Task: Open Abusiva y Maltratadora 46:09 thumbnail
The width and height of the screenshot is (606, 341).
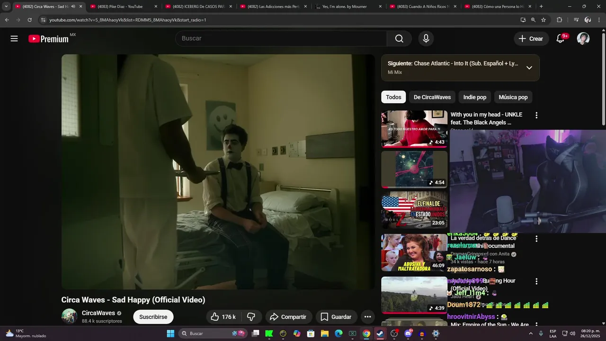Action: click(414, 252)
